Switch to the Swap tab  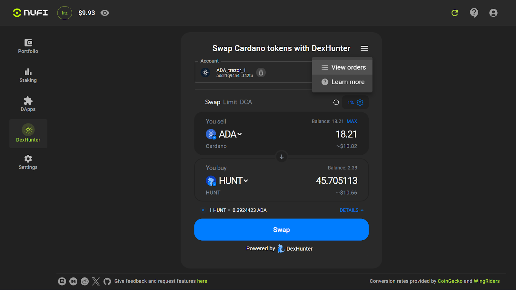pyautogui.click(x=213, y=102)
